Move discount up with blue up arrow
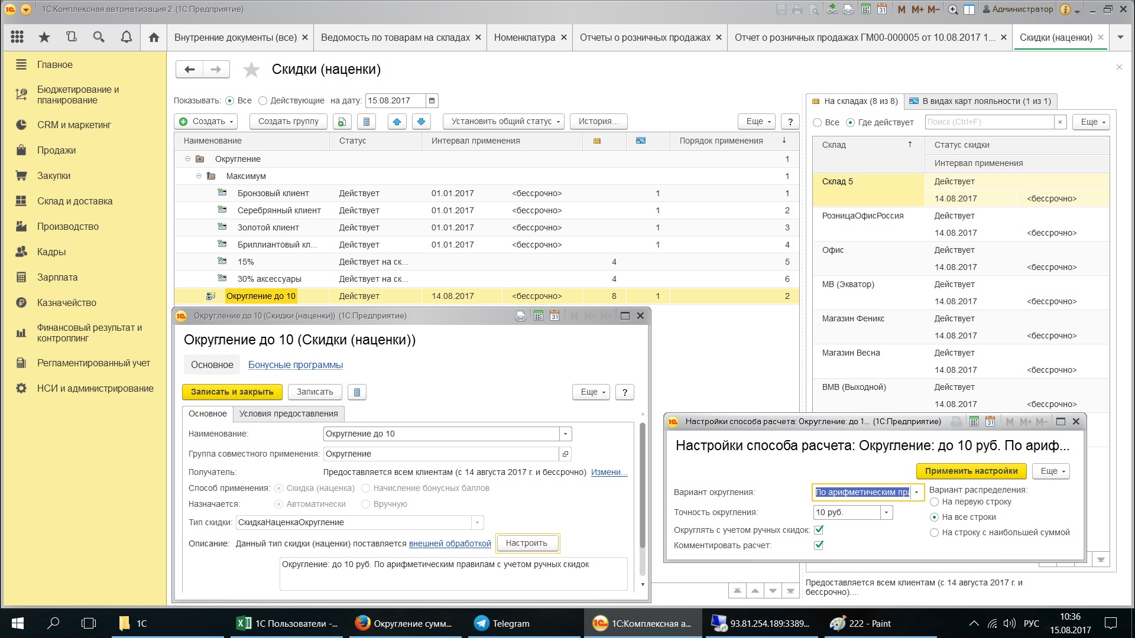The height and width of the screenshot is (638, 1135). [397, 121]
